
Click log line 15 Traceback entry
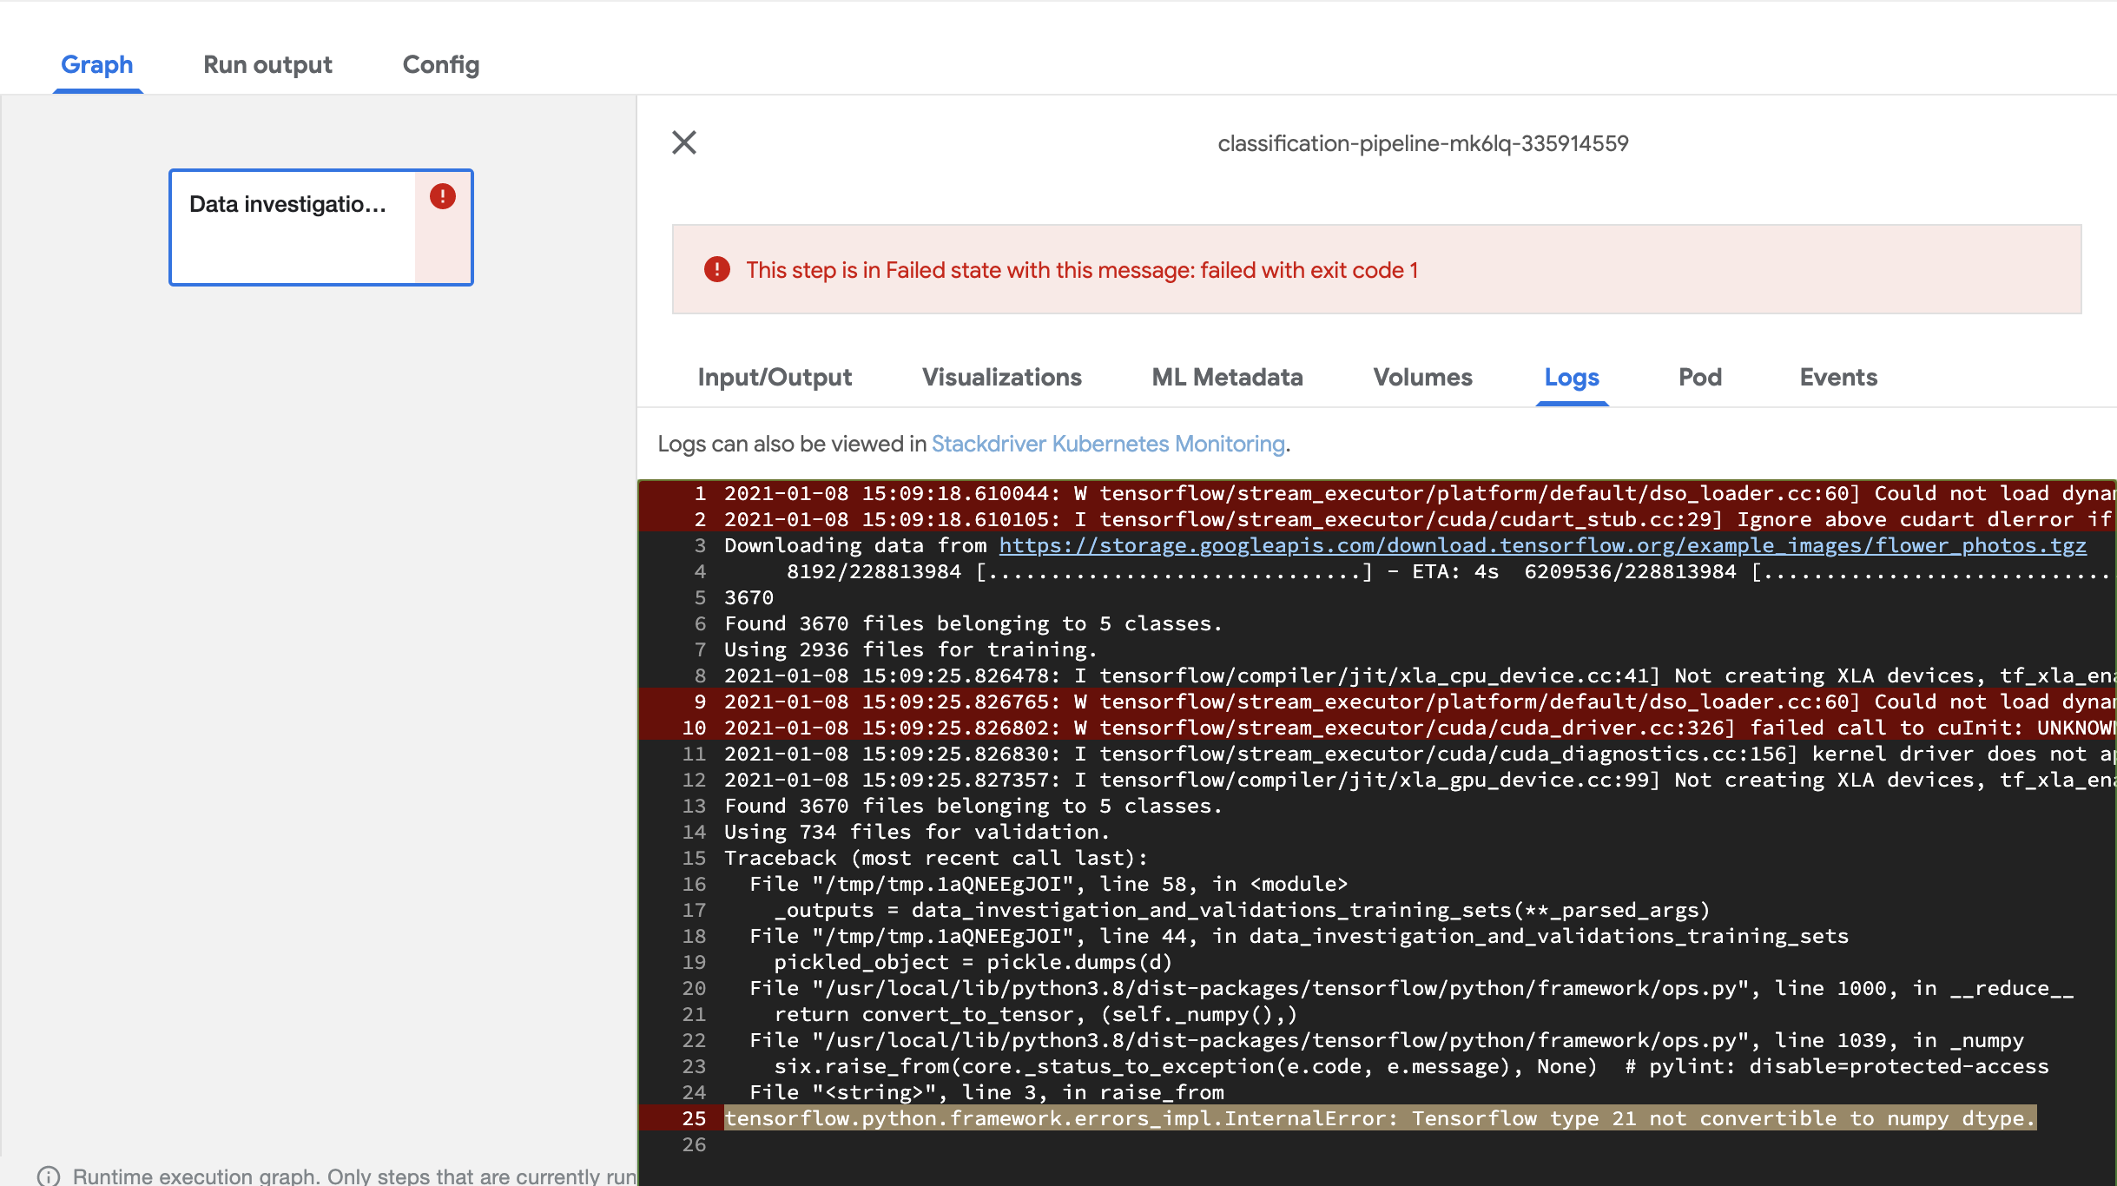tap(936, 859)
